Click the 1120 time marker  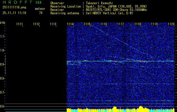tap(171, 24)
